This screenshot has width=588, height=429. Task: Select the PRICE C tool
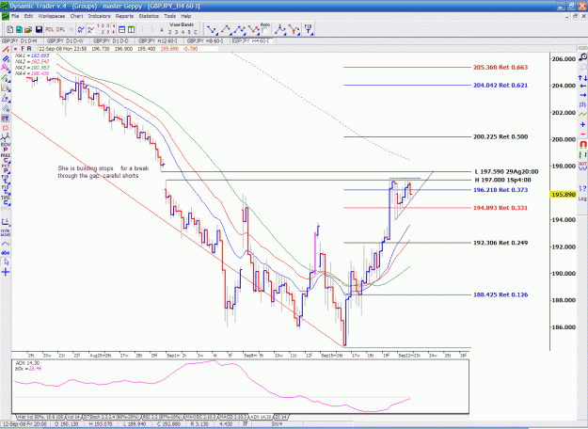(6, 158)
